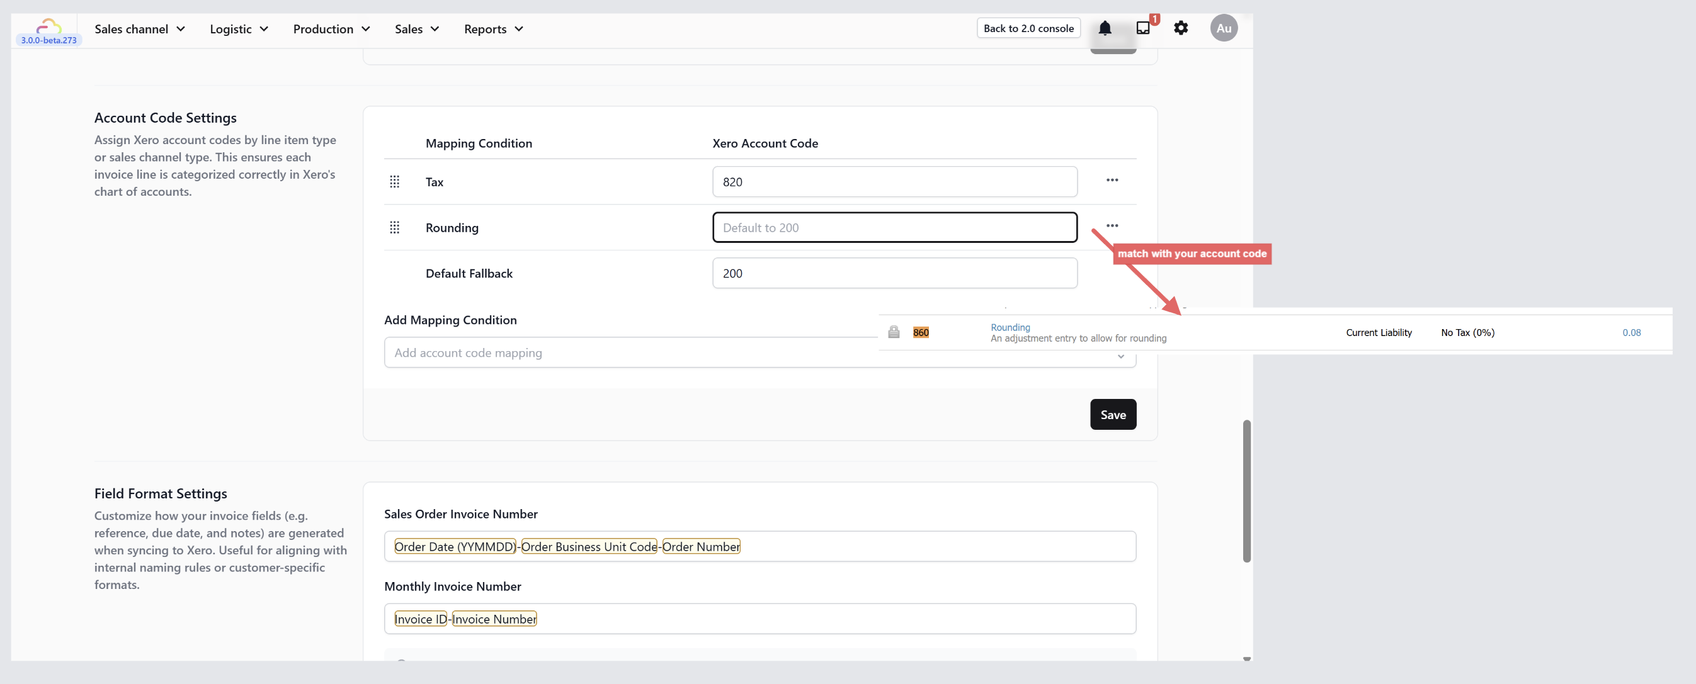The image size is (1696, 684).
Task: Click the Monthly Invoice Number field
Action: click(760, 619)
